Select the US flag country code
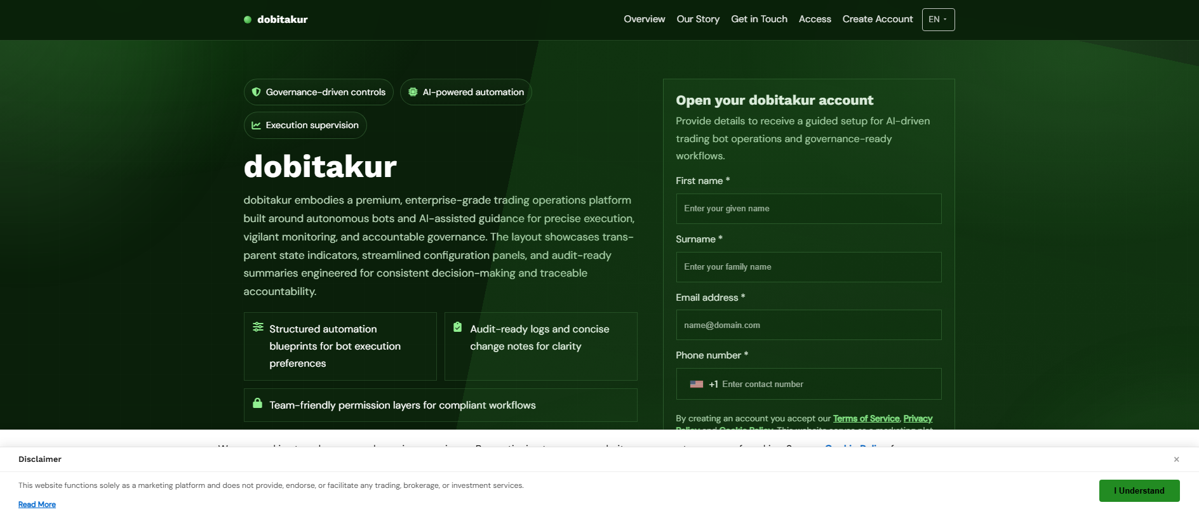 pyautogui.click(x=697, y=384)
